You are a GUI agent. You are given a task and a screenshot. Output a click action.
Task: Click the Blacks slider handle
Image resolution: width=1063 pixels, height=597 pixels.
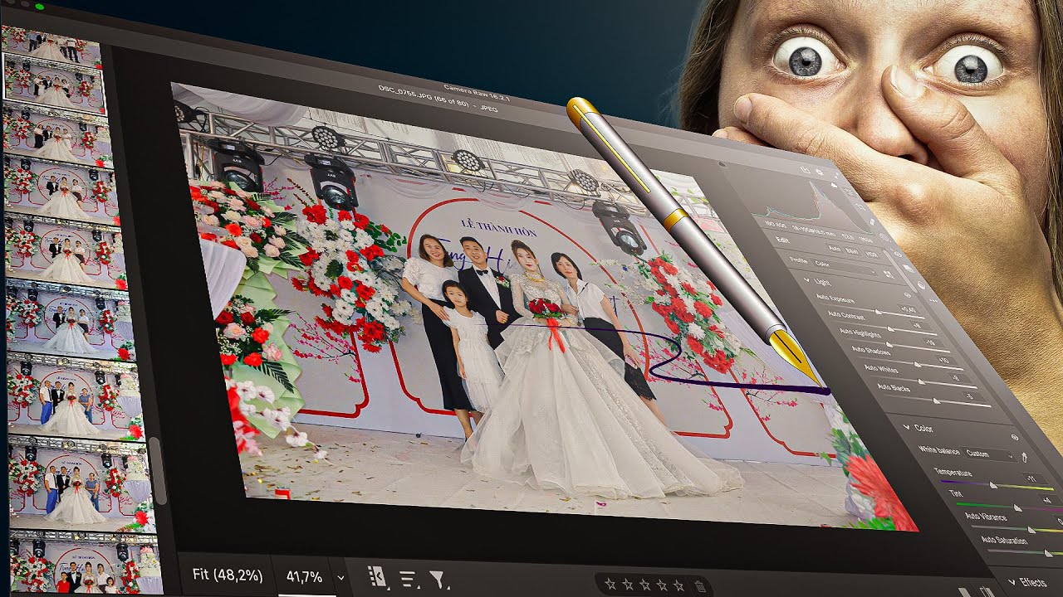[x=937, y=401]
